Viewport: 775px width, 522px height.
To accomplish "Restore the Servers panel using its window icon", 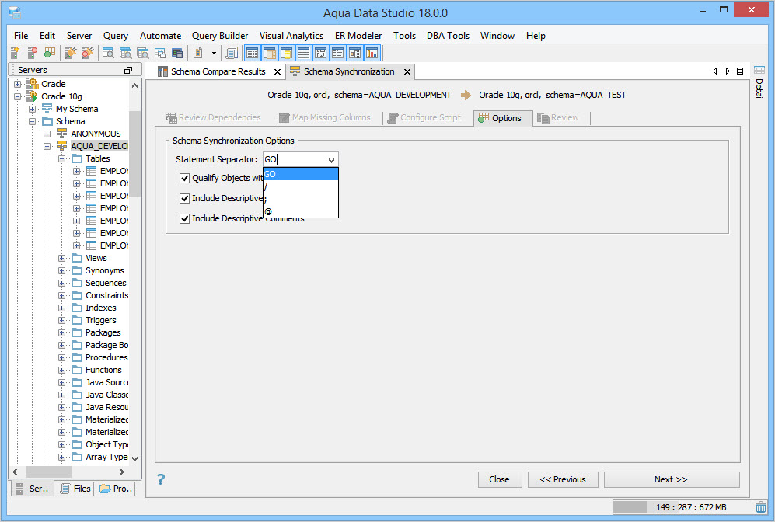I will coord(128,70).
